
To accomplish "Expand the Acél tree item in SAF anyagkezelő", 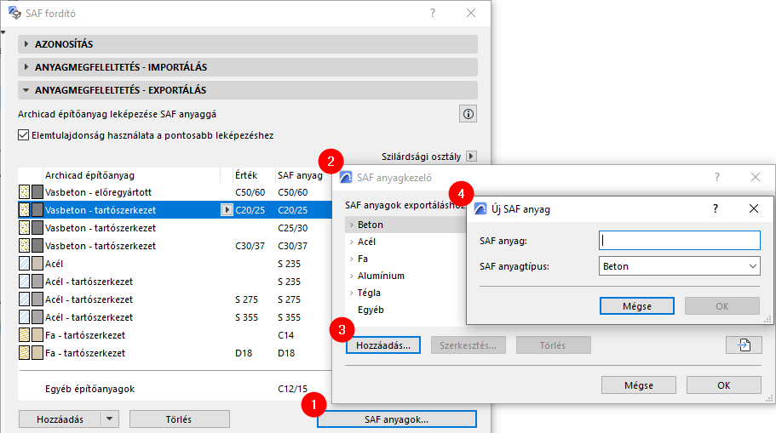I will coord(352,242).
